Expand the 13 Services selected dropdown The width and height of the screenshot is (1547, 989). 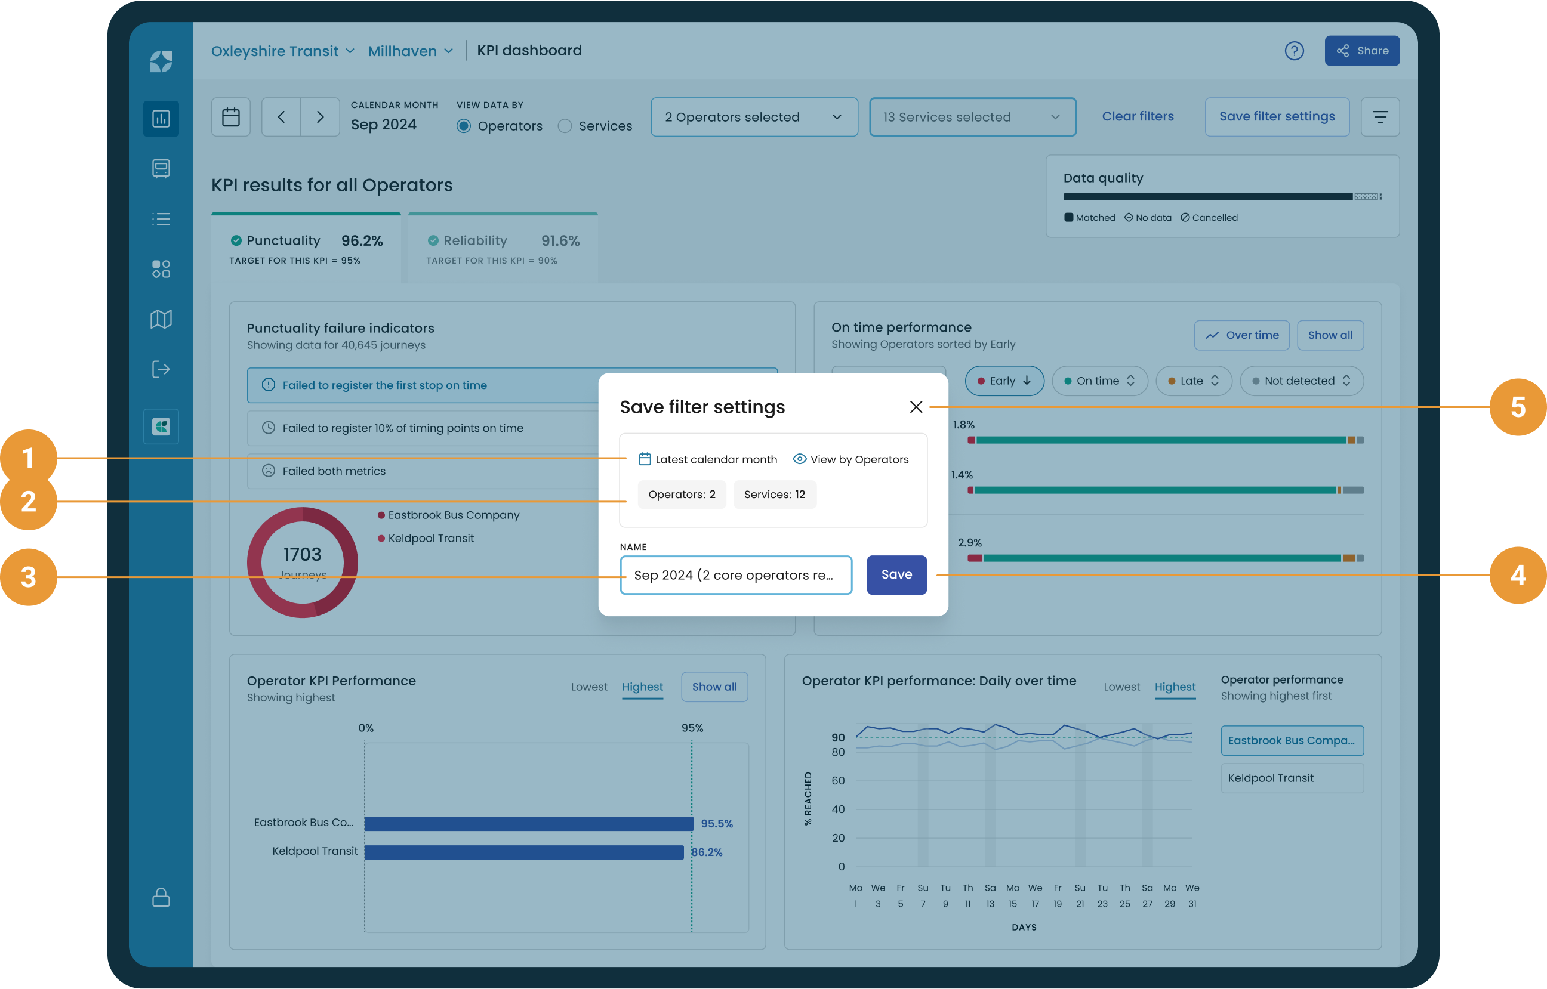pyautogui.click(x=972, y=117)
